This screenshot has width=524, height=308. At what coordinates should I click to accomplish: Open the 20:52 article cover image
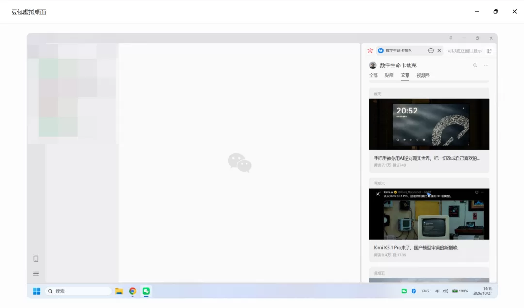429,124
